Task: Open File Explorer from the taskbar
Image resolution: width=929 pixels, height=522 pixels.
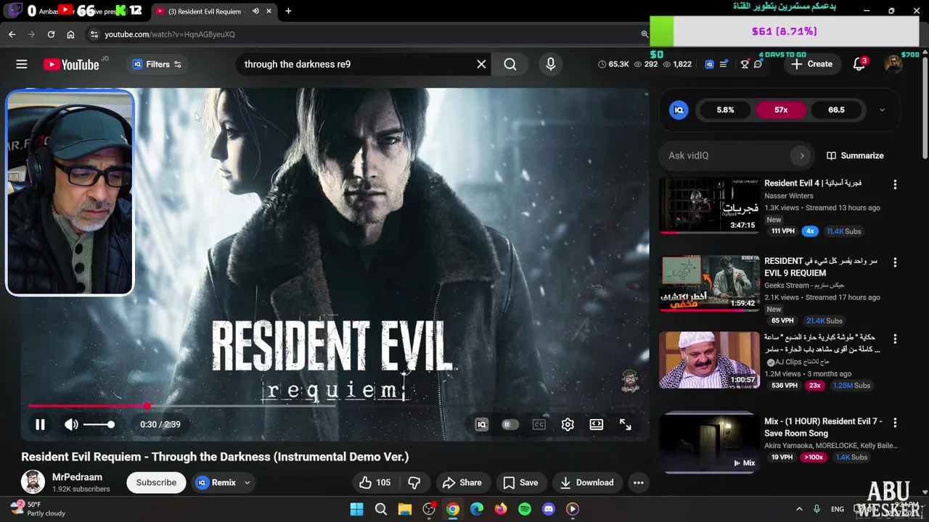Action: (x=405, y=509)
